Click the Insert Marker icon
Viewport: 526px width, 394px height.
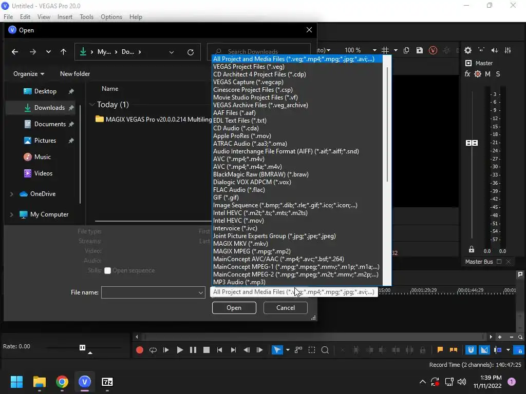(440, 350)
